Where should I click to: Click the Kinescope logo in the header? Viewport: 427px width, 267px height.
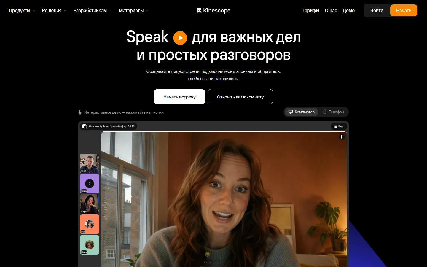tap(213, 10)
